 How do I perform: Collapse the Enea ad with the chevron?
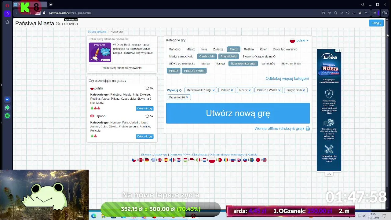click(329, 174)
